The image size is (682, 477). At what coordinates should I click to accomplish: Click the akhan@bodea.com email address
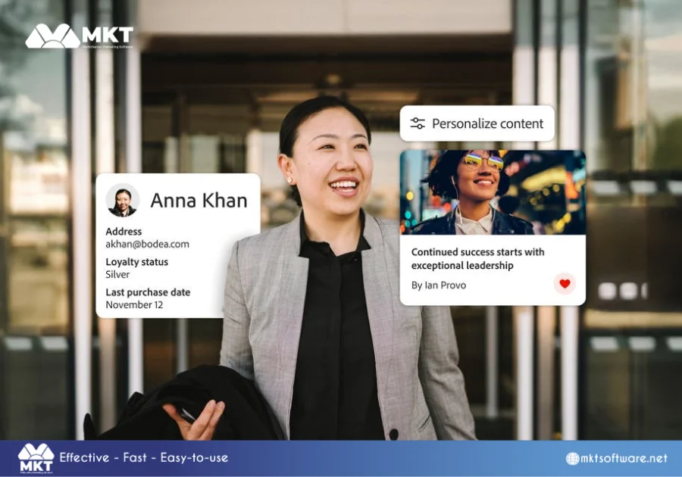[x=148, y=244]
